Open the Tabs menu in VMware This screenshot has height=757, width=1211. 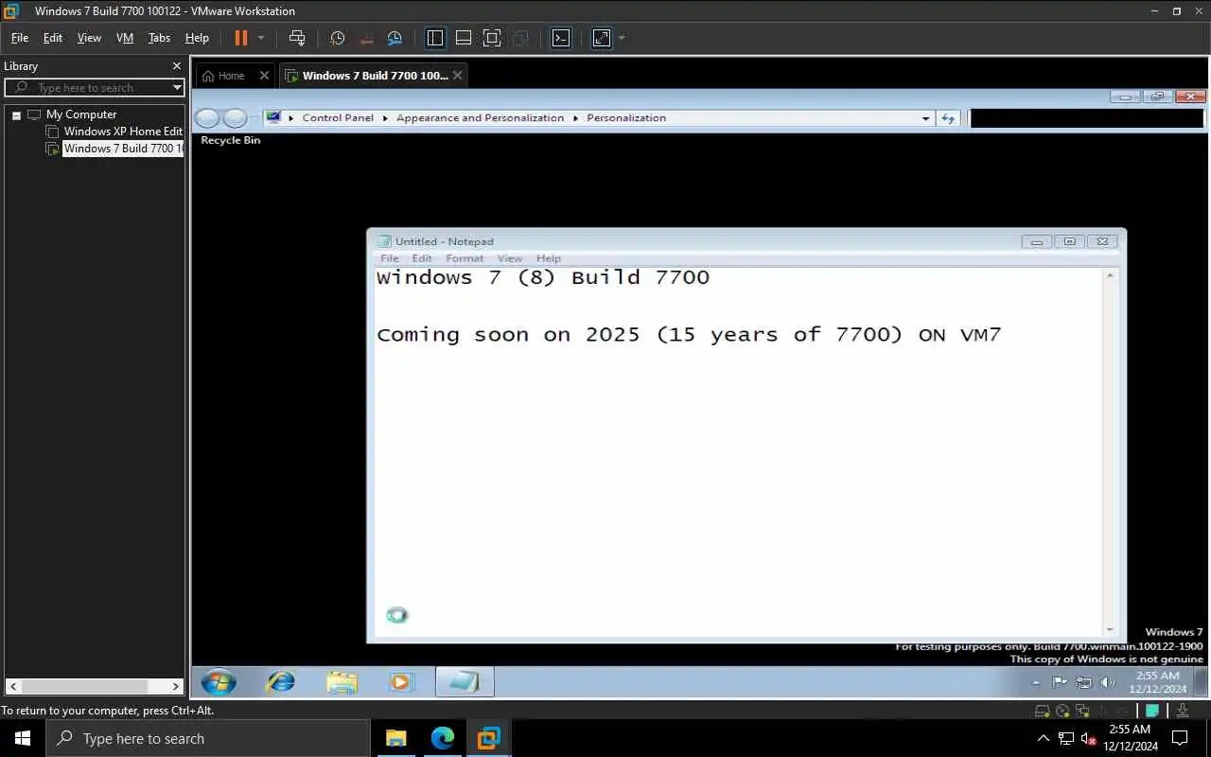pyautogui.click(x=159, y=38)
